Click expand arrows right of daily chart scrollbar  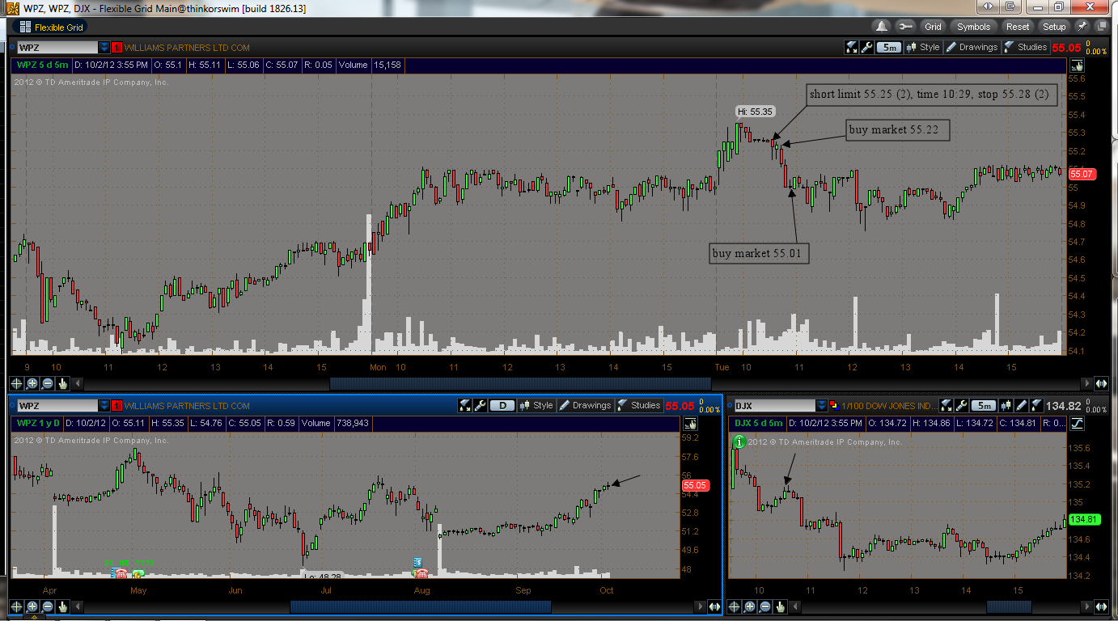[x=714, y=606]
